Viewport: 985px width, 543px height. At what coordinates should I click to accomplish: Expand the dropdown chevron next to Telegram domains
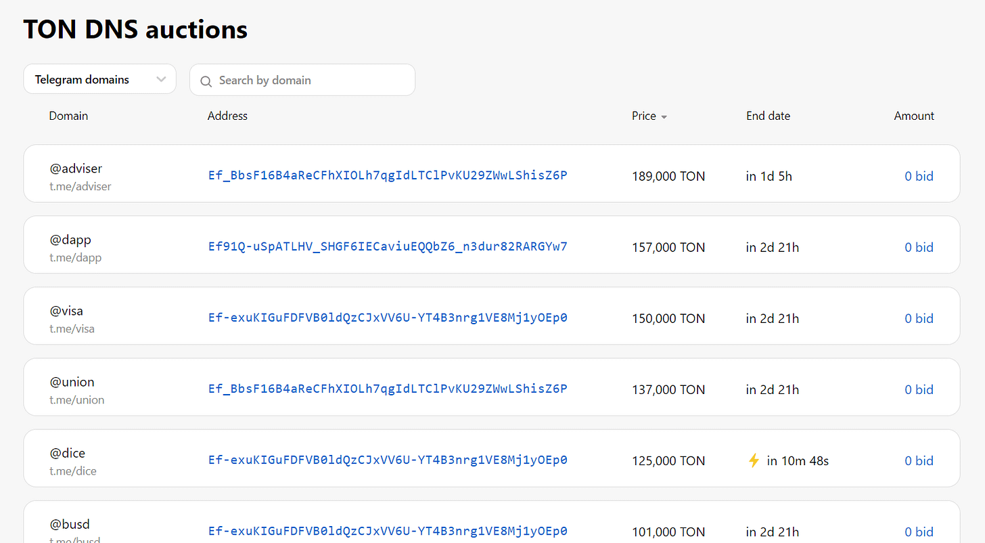pyautogui.click(x=161, y=79)
